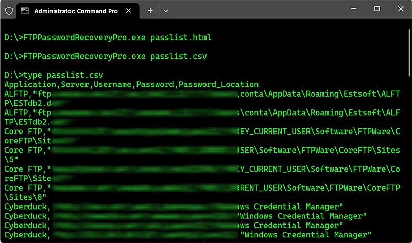Viewport: 412px width, 243px height.
Task: Close the Administrator: Command Pro tab
Action: tap(128, 11)
